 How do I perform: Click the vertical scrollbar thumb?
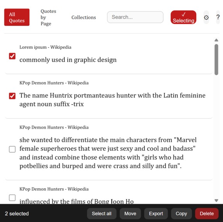(216, 60)
